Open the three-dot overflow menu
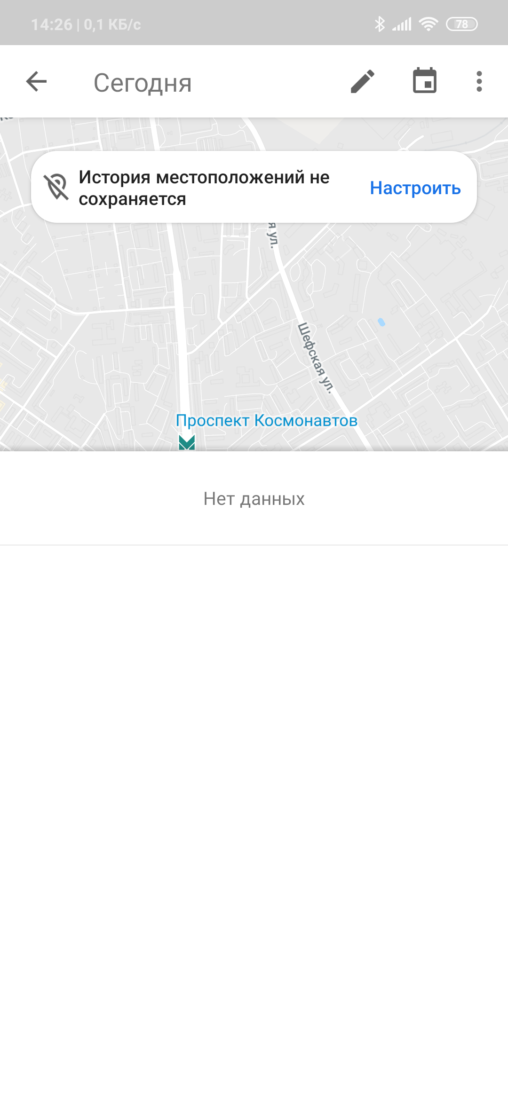 [479, 82]
